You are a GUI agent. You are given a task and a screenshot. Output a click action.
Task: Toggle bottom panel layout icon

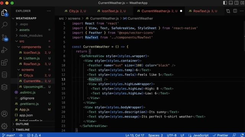click(x=231, y=3)
